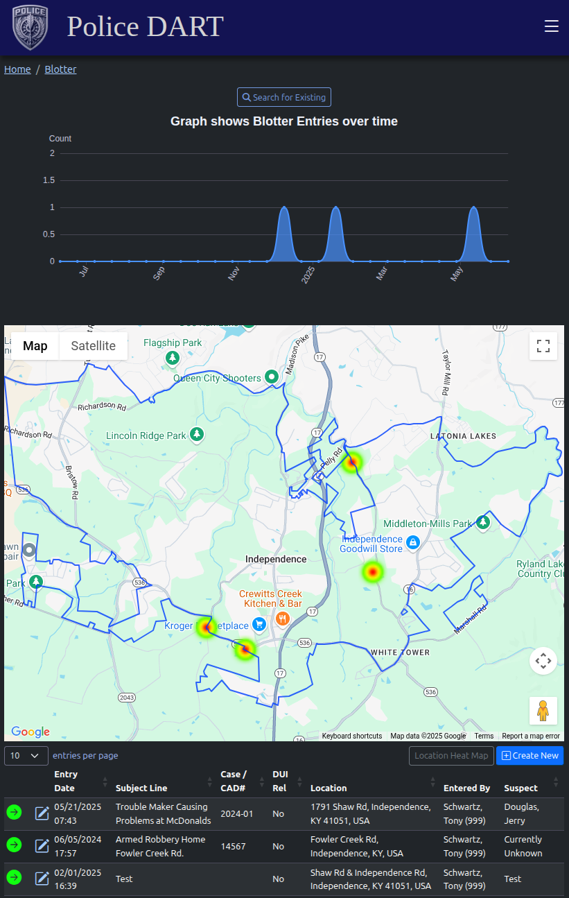Open the 05/21/2025 entry with green arrow
The image size is (569, 898).
click(x=14, y=812)
